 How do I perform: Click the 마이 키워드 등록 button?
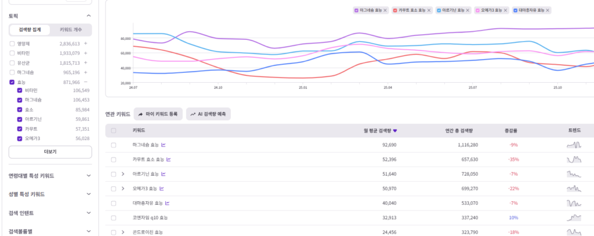[x=158, y=114]
